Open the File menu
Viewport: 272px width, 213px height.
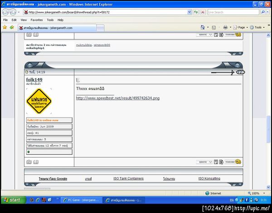(5, 20)
